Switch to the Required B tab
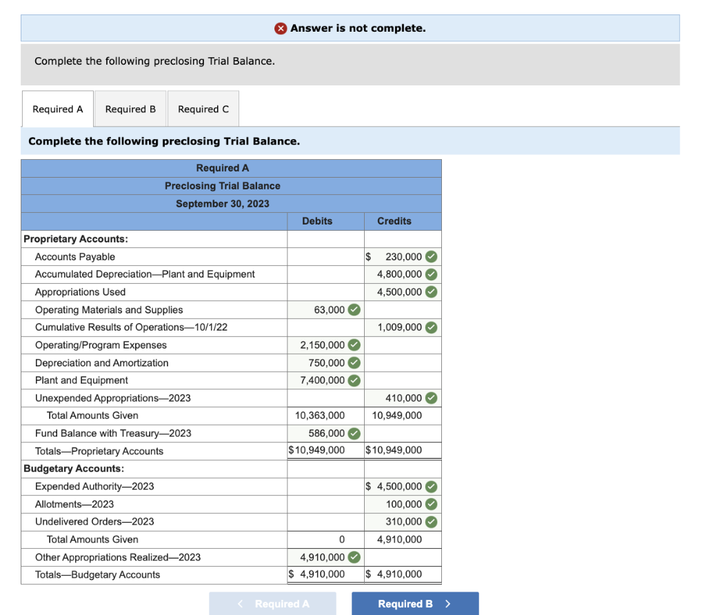Image resolution: width=706 pixels, height=615 pixels. click(130, 109)
